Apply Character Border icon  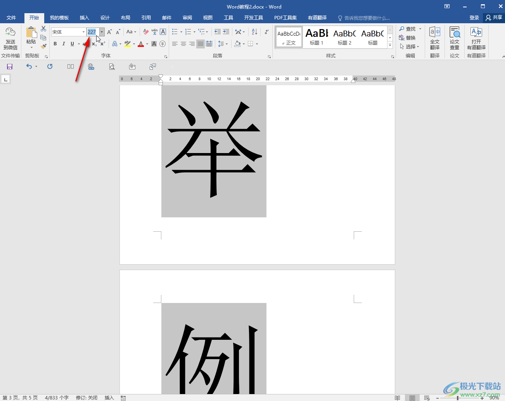coord(163,32)
